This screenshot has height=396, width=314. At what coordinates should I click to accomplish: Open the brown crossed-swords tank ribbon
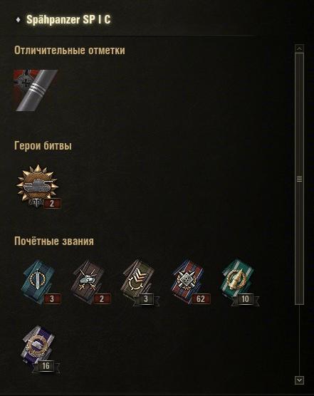coord(88,282)
